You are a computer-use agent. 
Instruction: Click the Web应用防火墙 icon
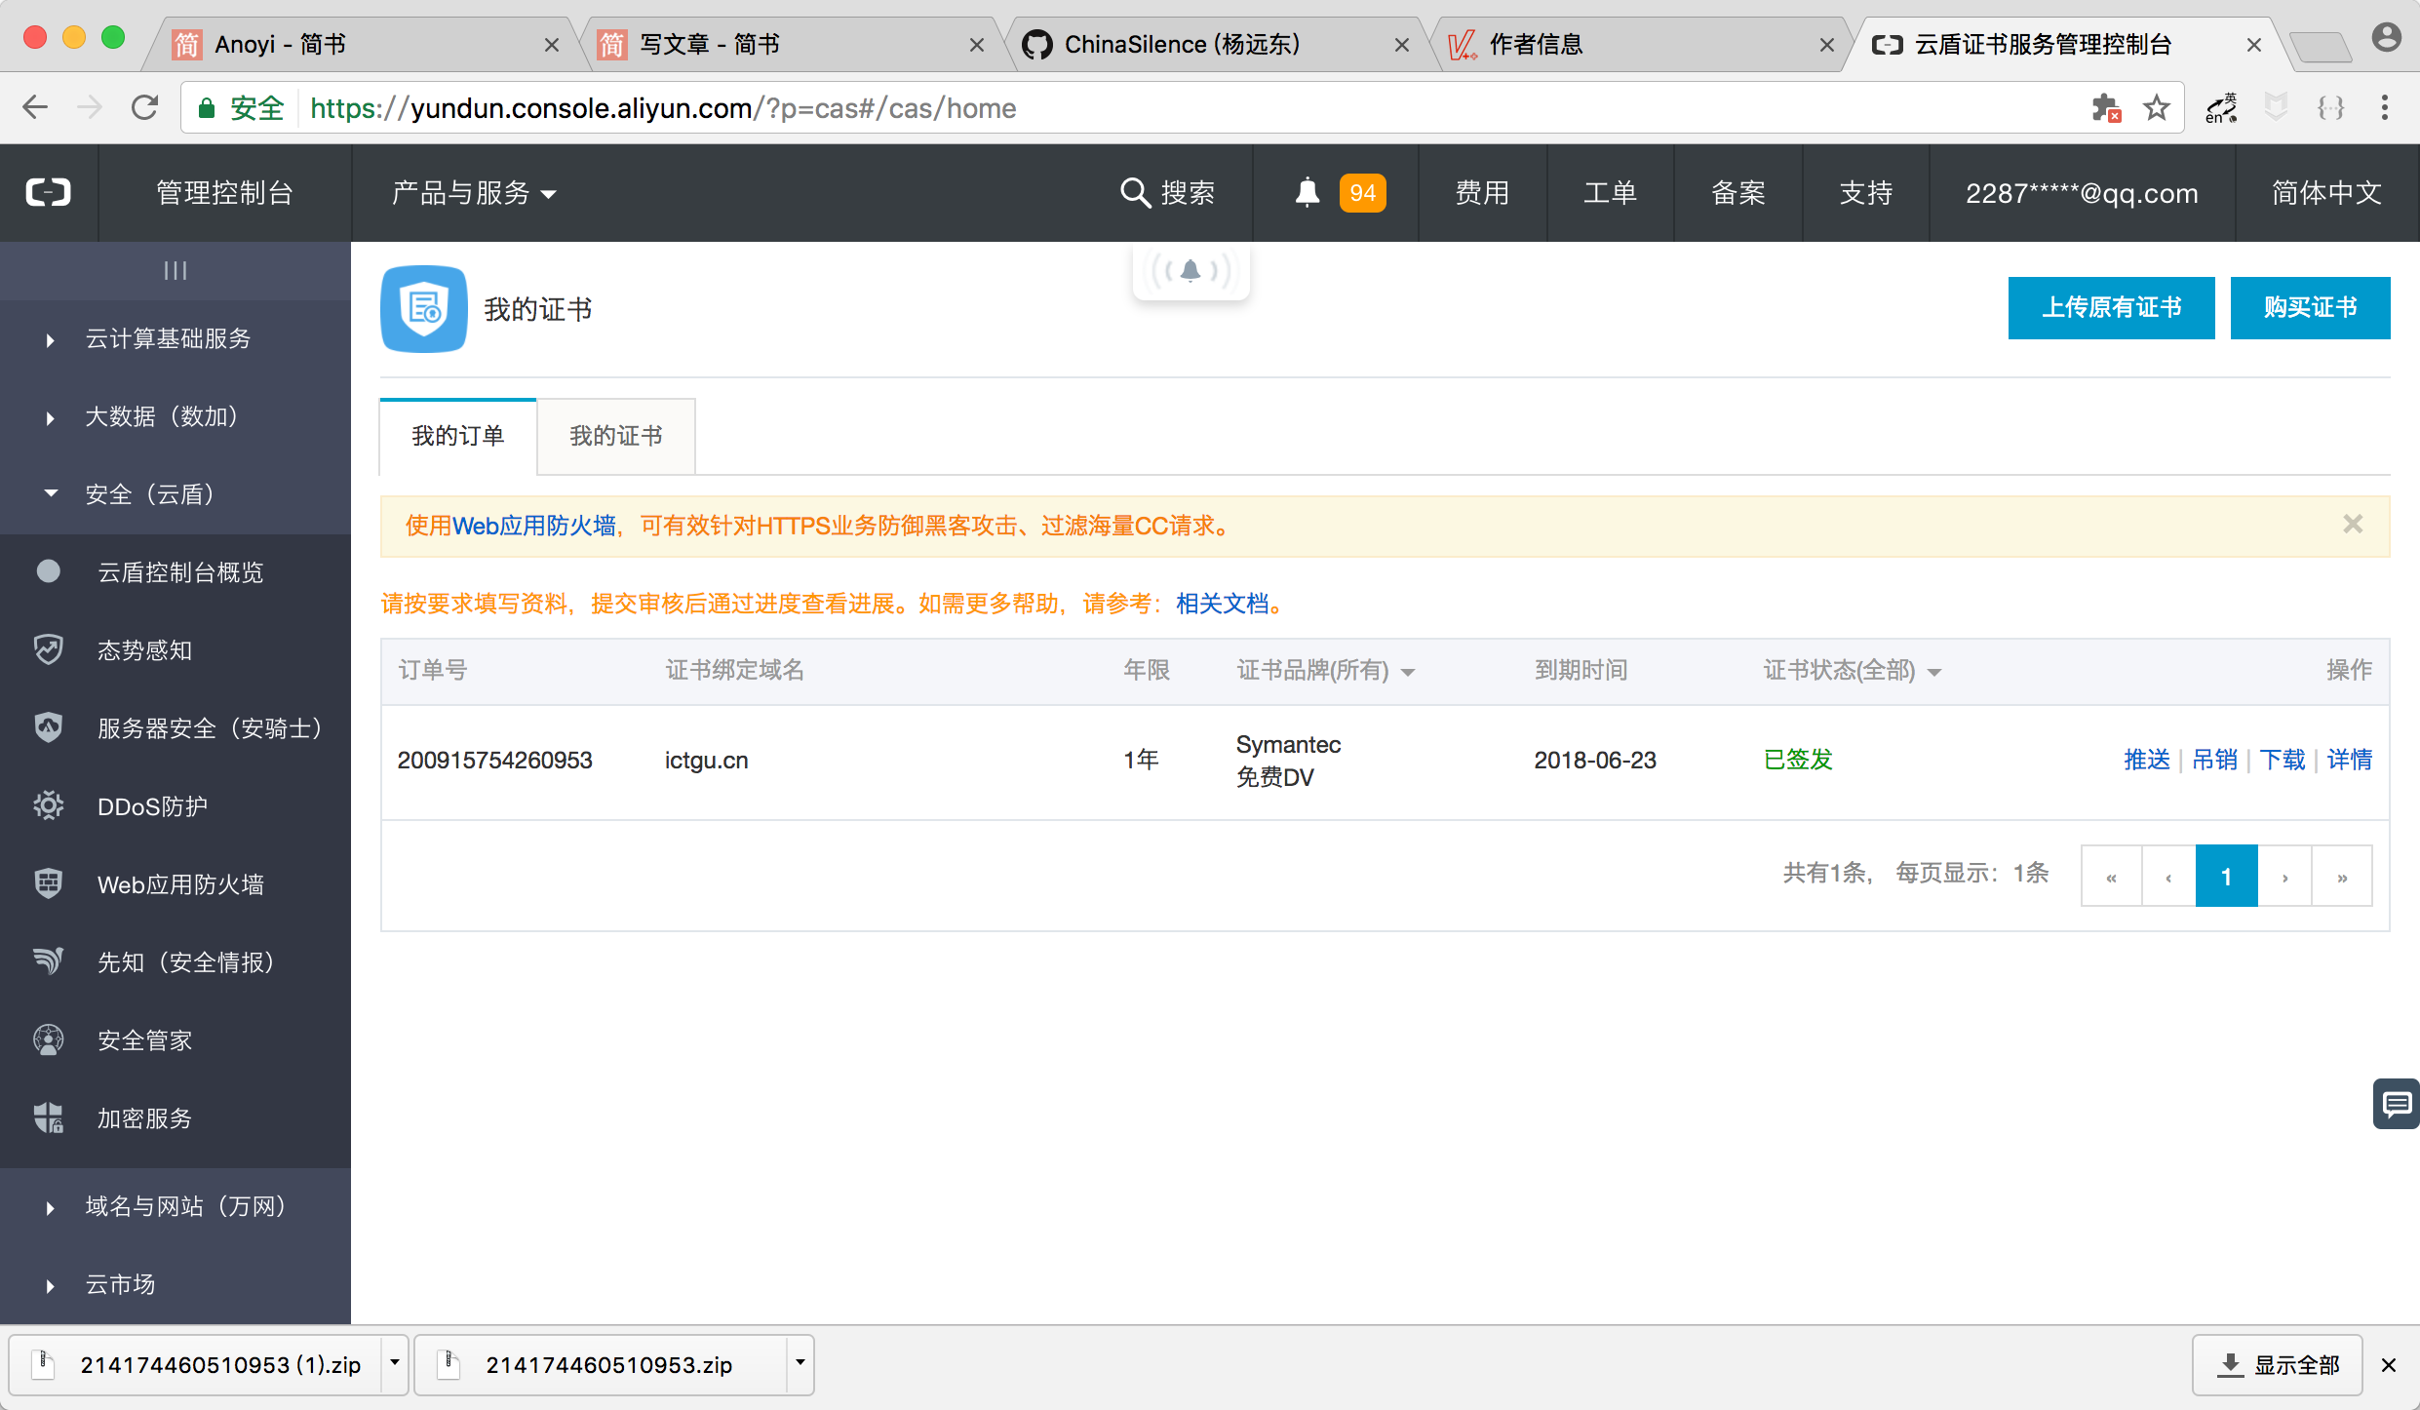pos(49,882)
